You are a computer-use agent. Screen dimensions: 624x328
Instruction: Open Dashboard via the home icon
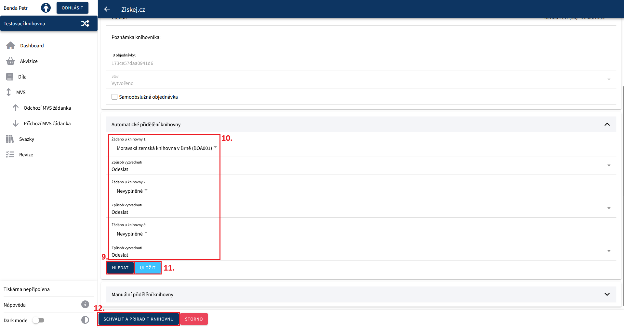click(x=11, y=46)
